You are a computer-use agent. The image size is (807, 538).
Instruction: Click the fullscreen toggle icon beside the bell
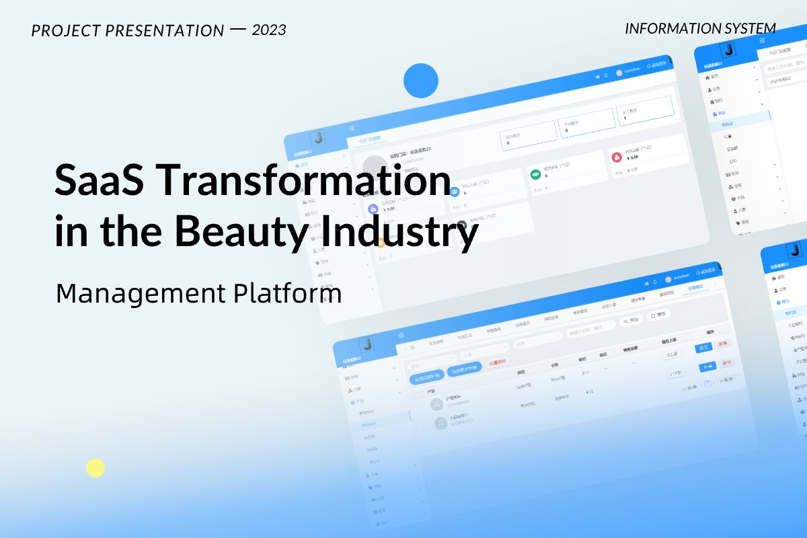pos(598,76)
